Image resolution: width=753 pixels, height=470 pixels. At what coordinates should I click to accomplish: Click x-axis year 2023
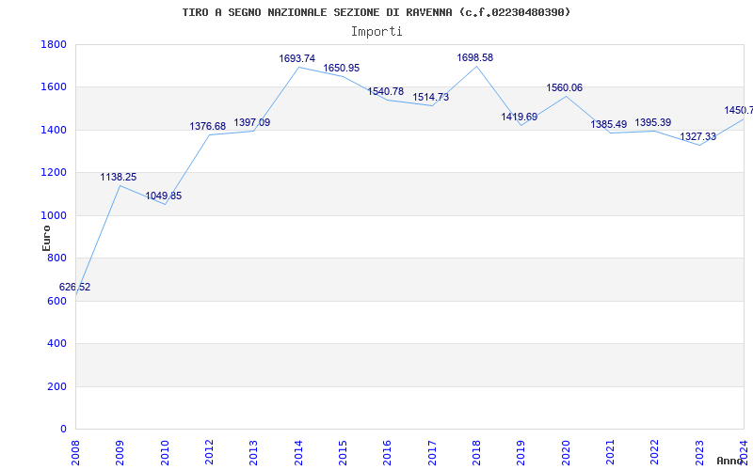point(699,453)
